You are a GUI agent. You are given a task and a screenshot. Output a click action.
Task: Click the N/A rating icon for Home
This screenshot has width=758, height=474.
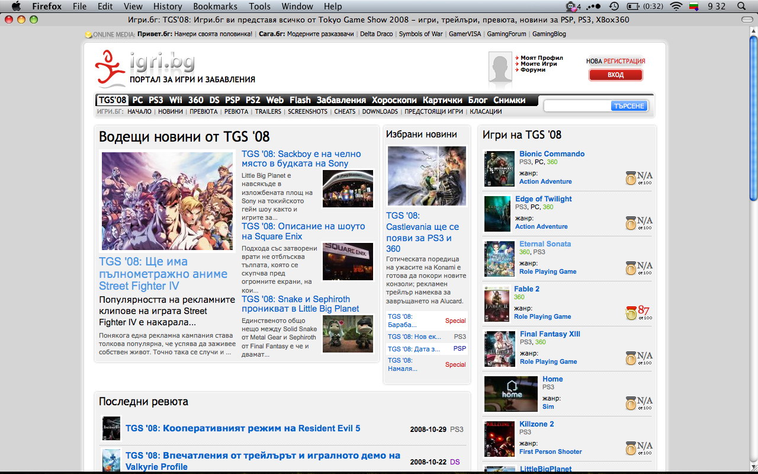638,403
